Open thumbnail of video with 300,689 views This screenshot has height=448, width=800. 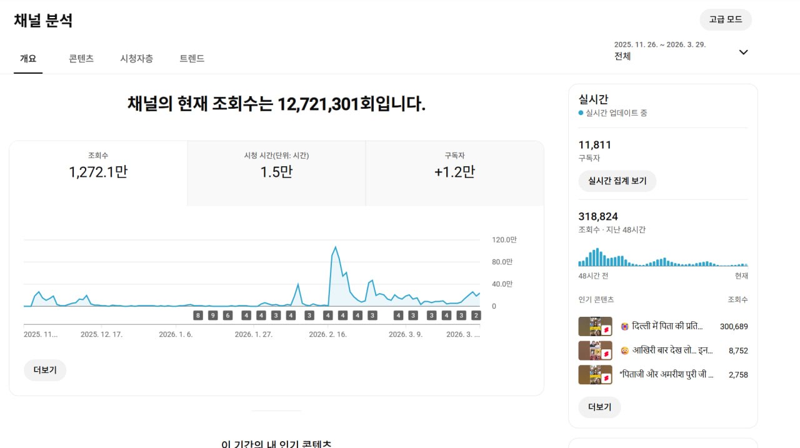point(594,326)
